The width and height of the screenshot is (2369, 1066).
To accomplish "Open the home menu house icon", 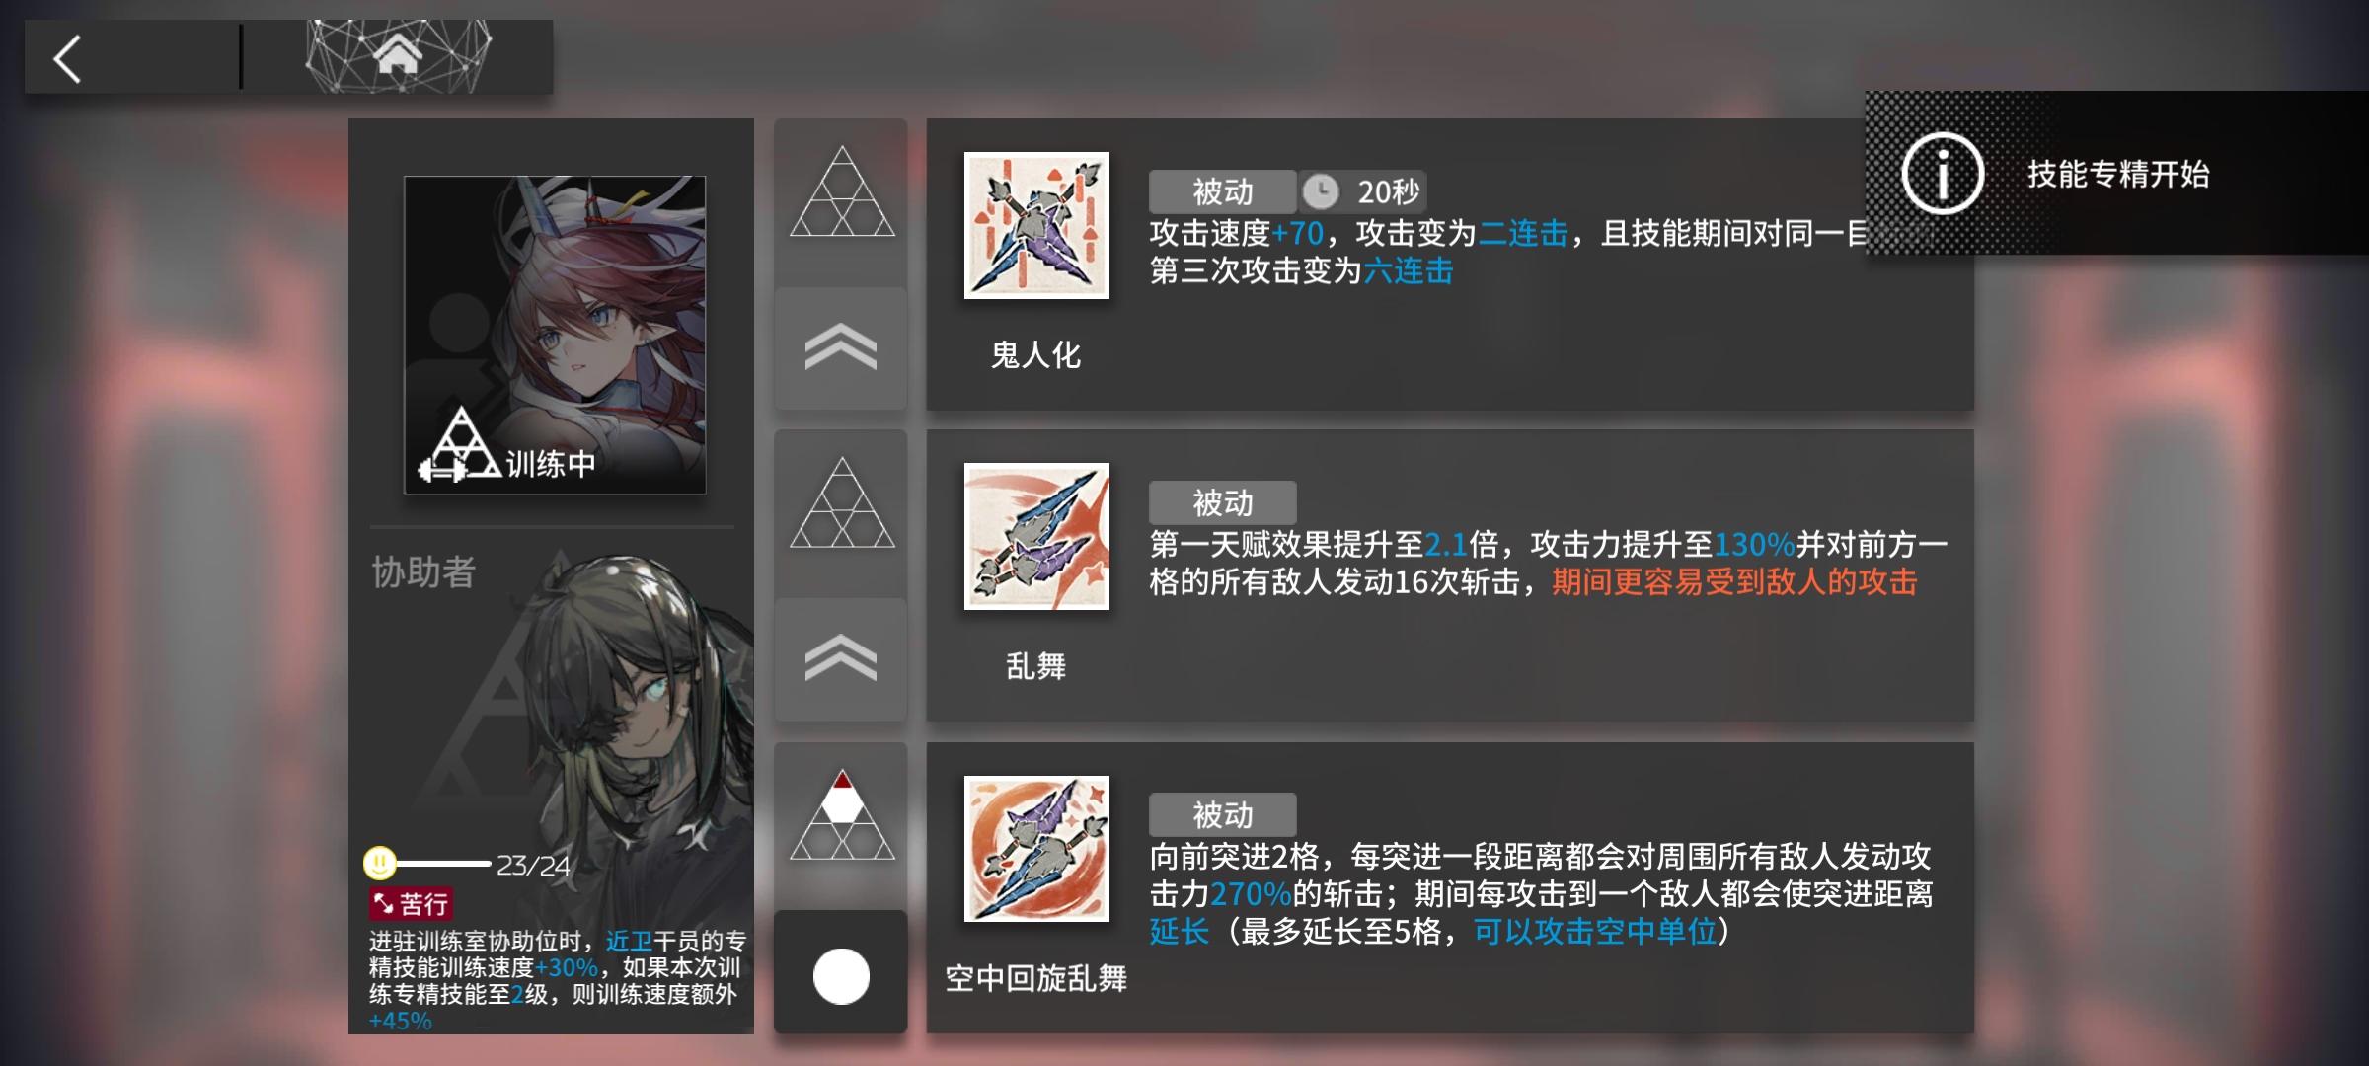I will pyautogui.click(x=398, y=54).
